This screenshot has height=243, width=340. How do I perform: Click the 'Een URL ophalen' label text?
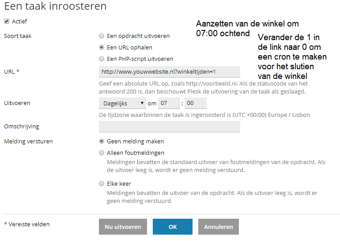(129, 48)
